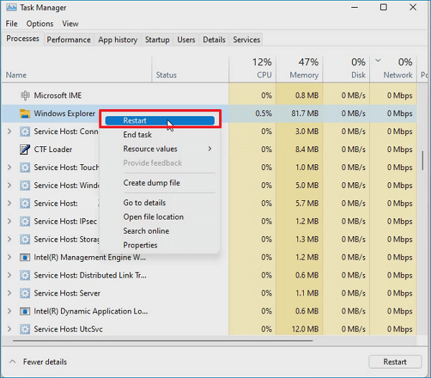The height and width of the screenshot is (378, 431).
Task: Choose Open file location
Action: pyautogui.click(x=154, y=217)
